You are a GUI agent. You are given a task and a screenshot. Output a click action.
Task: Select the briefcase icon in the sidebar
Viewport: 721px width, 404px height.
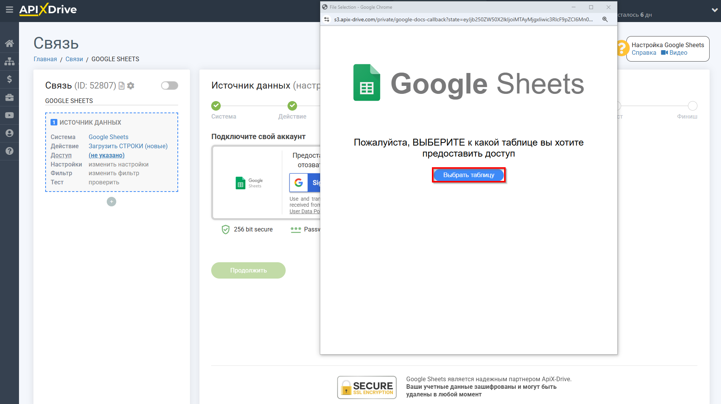click(x=9, y=97)
